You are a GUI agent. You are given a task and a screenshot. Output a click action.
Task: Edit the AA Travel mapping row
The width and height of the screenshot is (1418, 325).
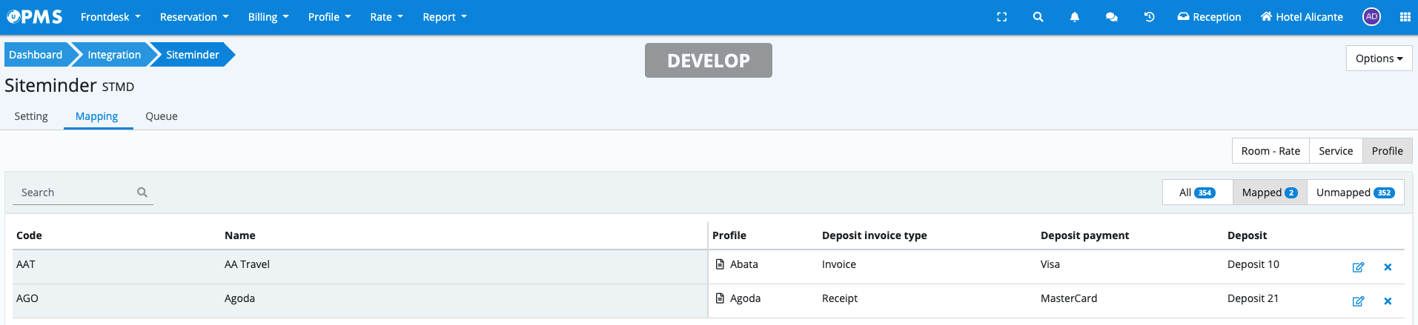[x=1358, y=267]
